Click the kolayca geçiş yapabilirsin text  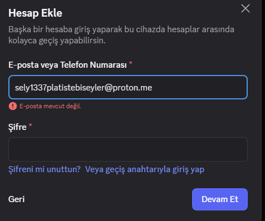[57, 41]
